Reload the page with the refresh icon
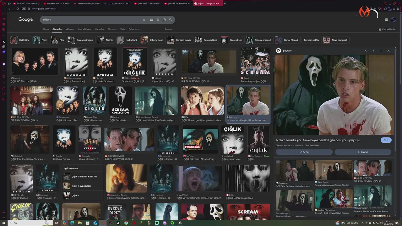402x226 pixels. [x=18, y=8]
